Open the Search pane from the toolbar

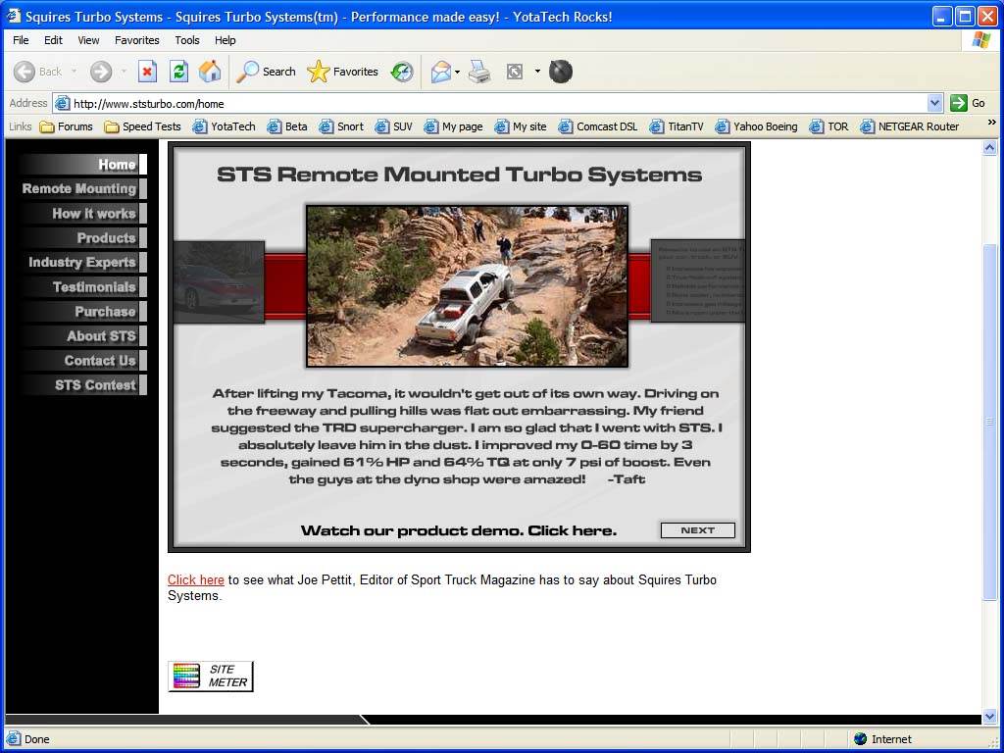click(x=267, y=72)
